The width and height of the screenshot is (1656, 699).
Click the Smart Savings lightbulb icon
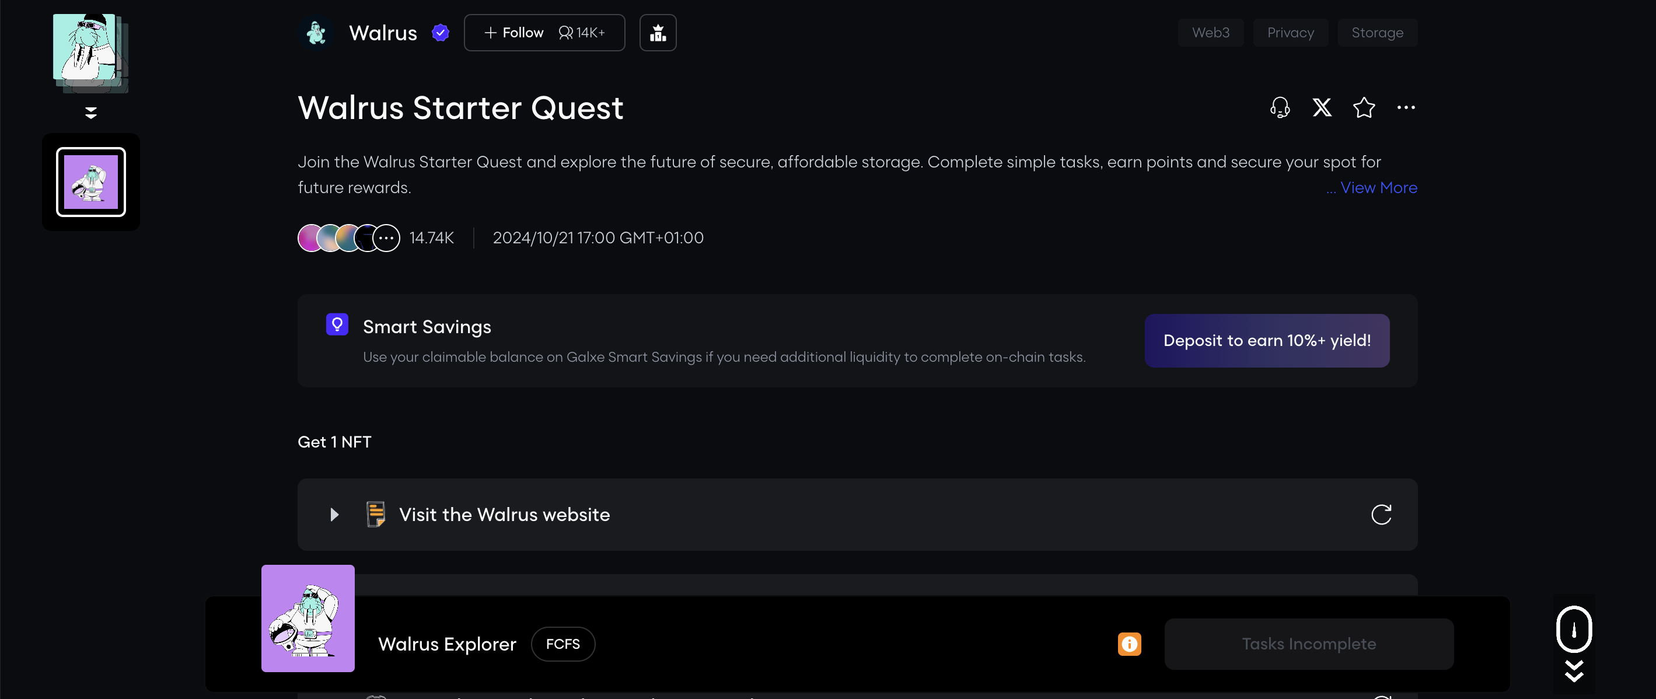click(x=337, y=325)
